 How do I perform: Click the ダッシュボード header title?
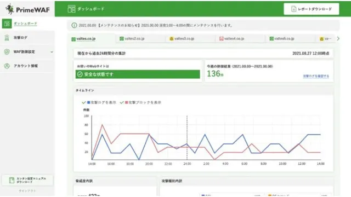pyautogui.click(x=91, y=9)
